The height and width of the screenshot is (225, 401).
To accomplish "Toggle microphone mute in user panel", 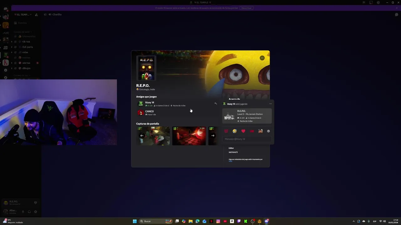I will [23, 212].
